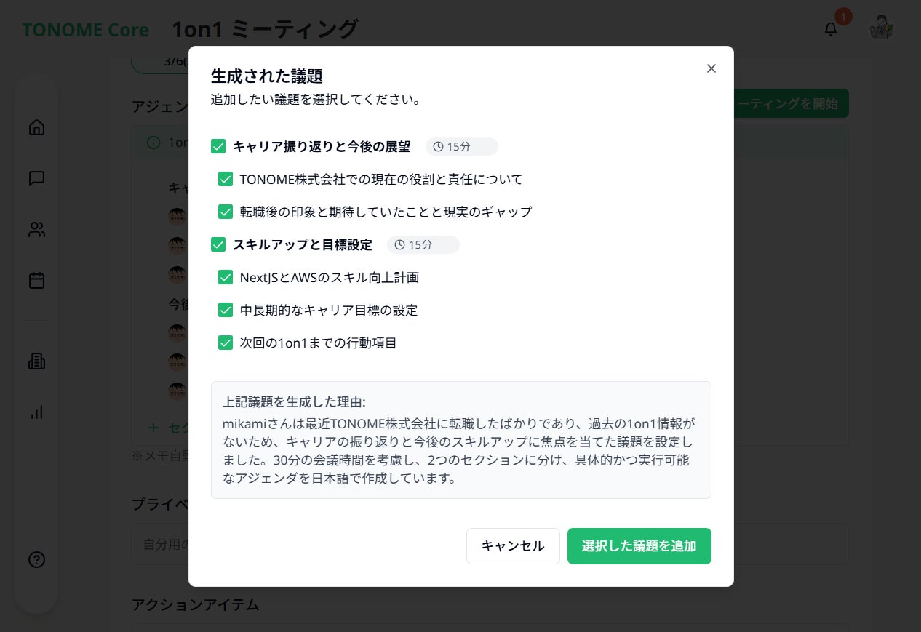The height and width of the screenshot is (632, 921).
Task: Click the キャンセル button
Action: point(513,546)
